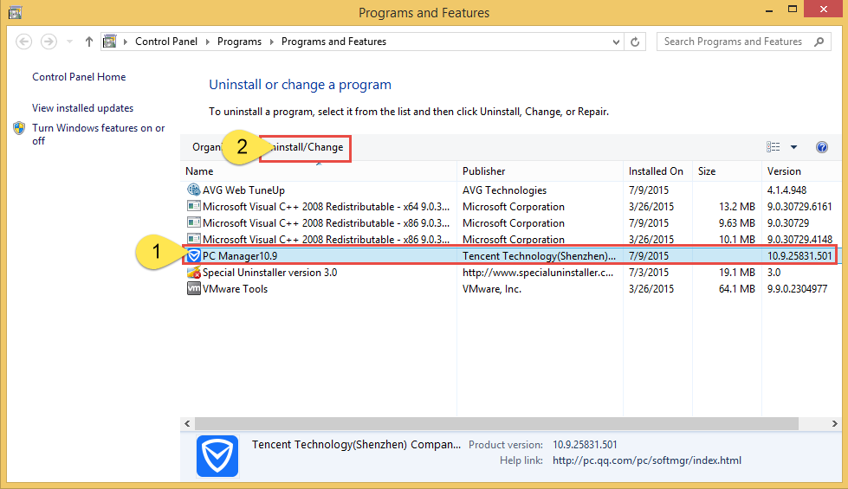The width and height of the screenshot is (848, 489).
Task: Expand the chevron after Control Panel breadcrumb
Action: click(x=207, y=42)
